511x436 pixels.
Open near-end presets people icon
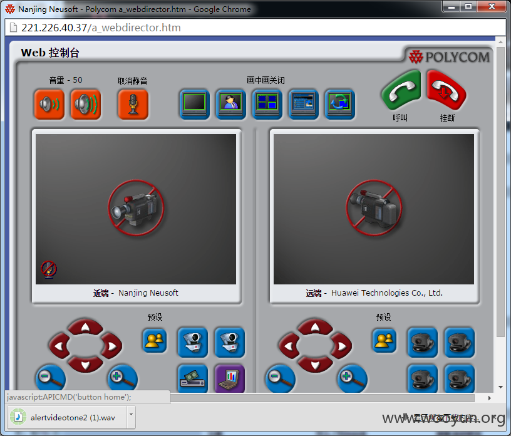coord(155,341)
